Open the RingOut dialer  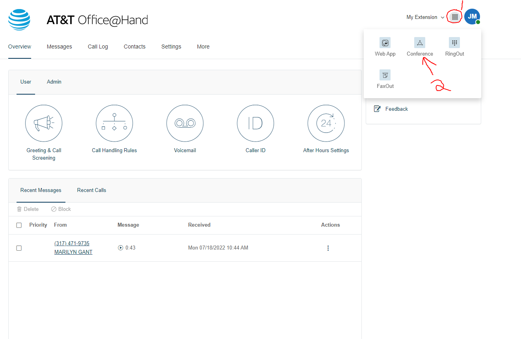pyautogui.click(x=454, y=47)
